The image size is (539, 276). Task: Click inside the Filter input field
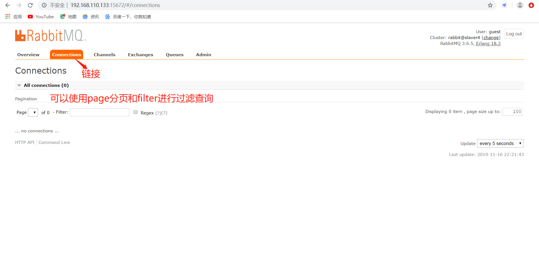click(x=99, y=112)
